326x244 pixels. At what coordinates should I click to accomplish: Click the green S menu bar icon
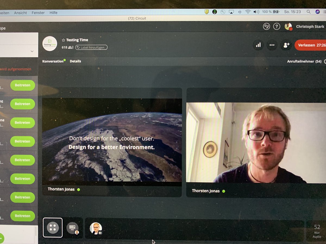(x=215, y=12)
